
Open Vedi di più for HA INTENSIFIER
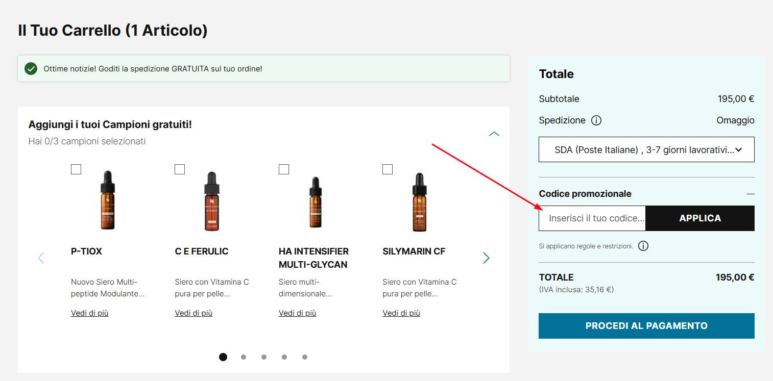(x=298, y=313)
